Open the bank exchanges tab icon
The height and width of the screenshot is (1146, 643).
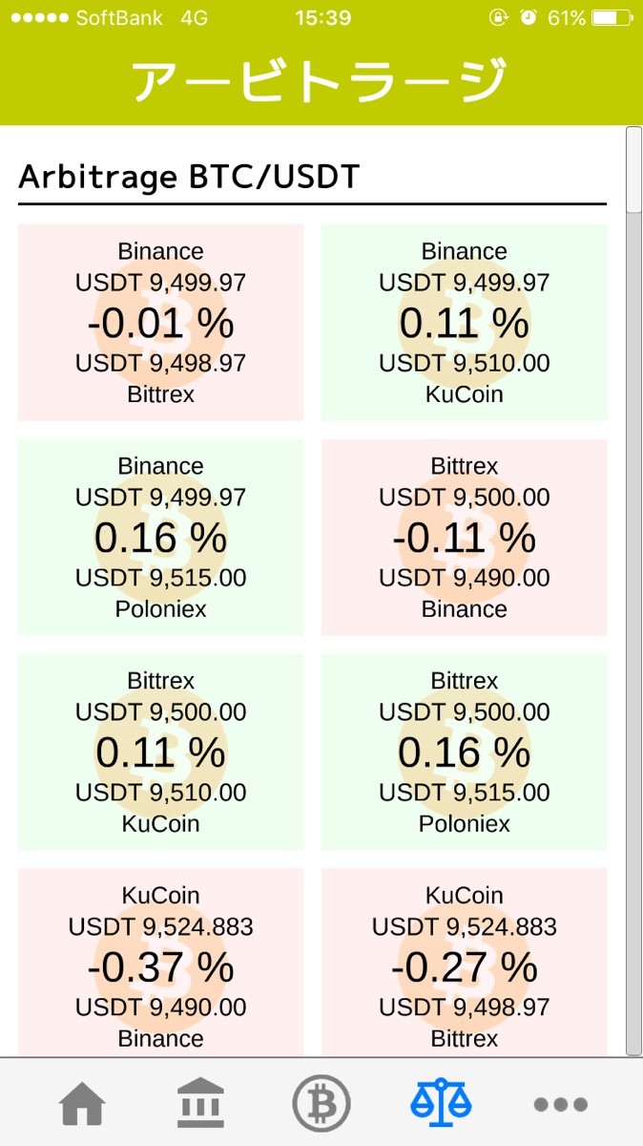(x=201, y=1105)
